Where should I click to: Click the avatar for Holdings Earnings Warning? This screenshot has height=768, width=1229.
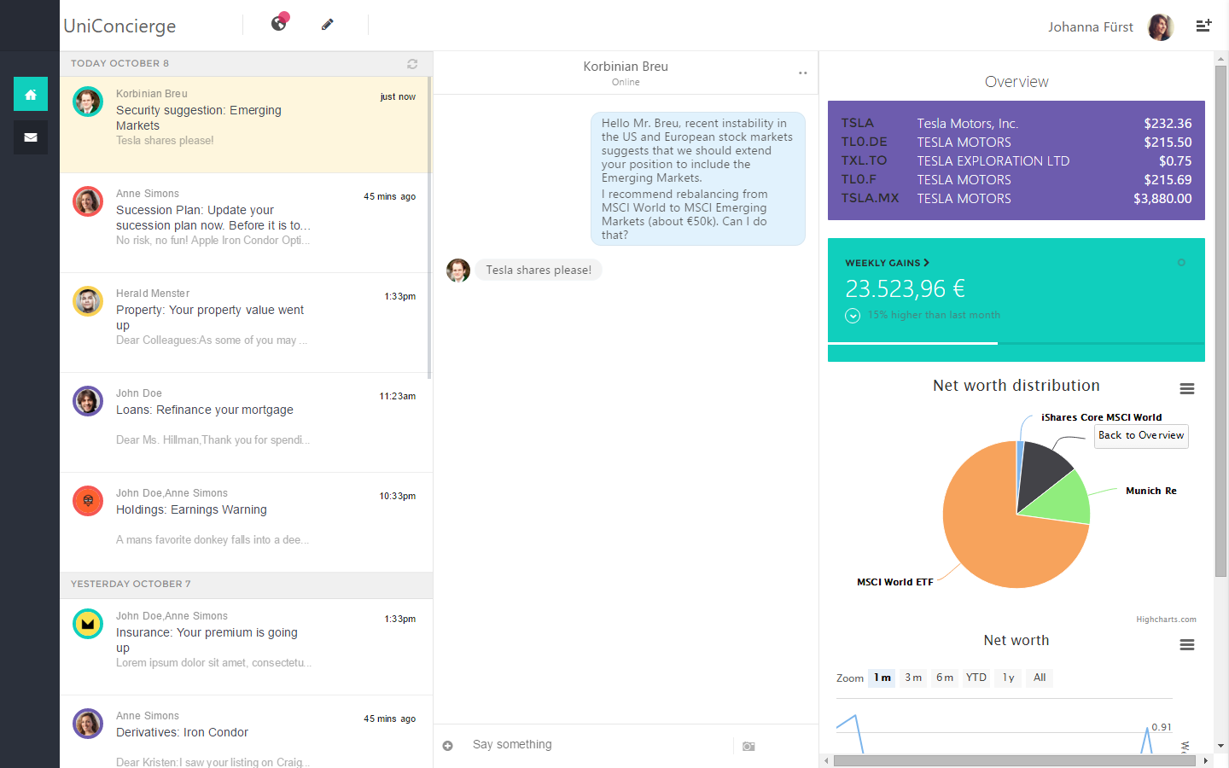click(x=88, y=501)
